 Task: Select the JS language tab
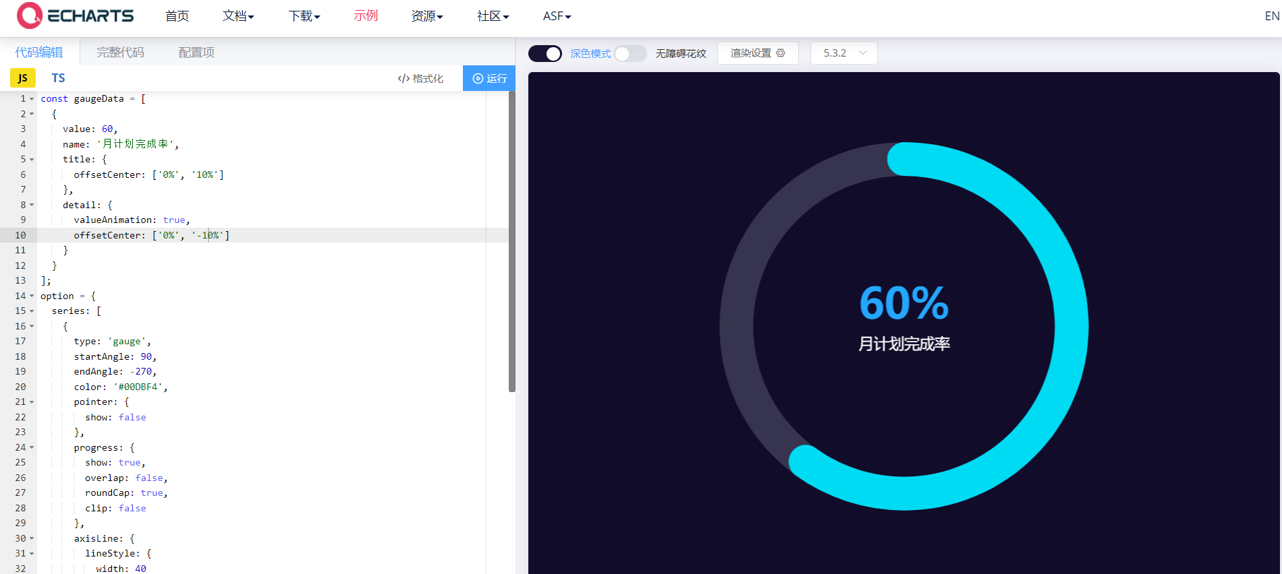click(23, 78)
